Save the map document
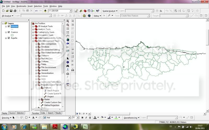The width and height of the screenshot is (209, 130). click(11, 11)
